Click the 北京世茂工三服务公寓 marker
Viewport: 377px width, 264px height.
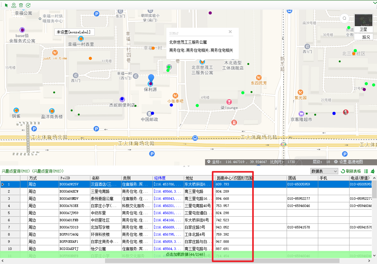click(x=202, y=62)
